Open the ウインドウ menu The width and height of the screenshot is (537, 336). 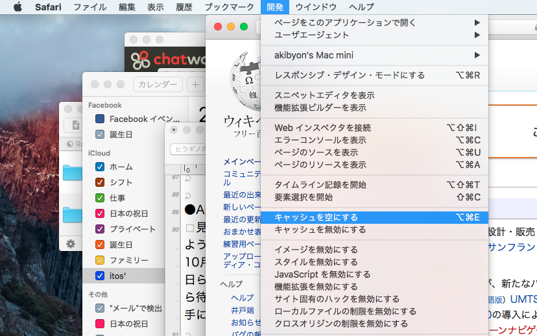point(316,7)
